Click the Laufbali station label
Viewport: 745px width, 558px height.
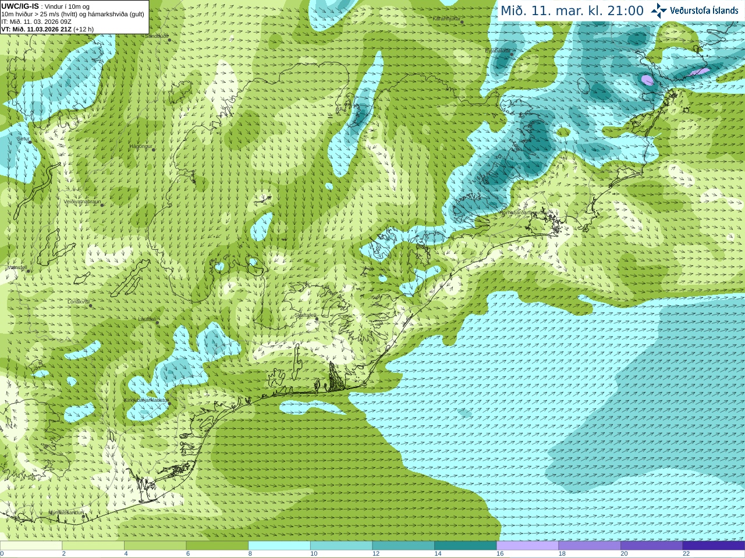(x=147, y=319)
